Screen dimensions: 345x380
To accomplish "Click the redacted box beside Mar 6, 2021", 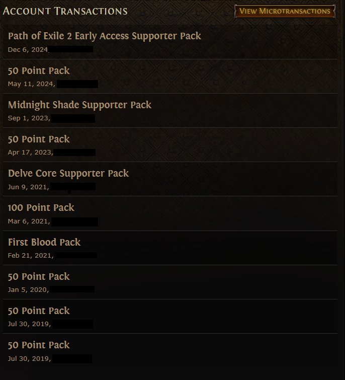I will click(74, 222).
